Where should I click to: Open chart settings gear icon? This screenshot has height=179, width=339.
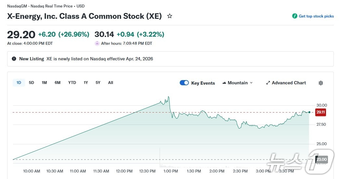(x=320, y=83)
